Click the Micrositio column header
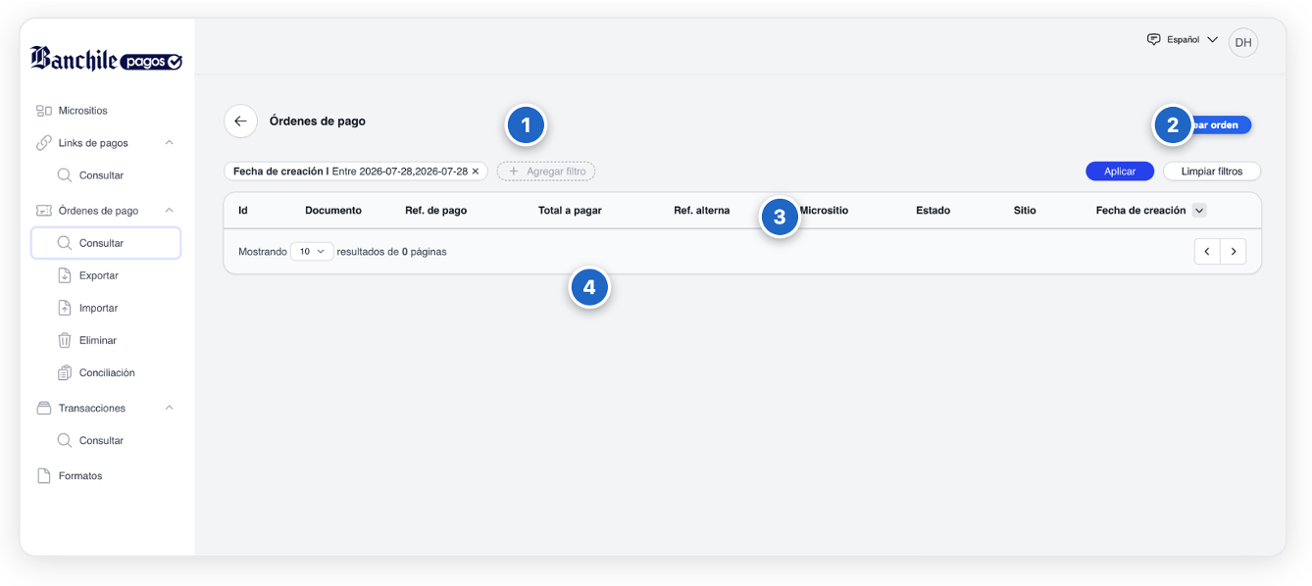This screenshot has width=1312, height=586. tap(824, 211)
